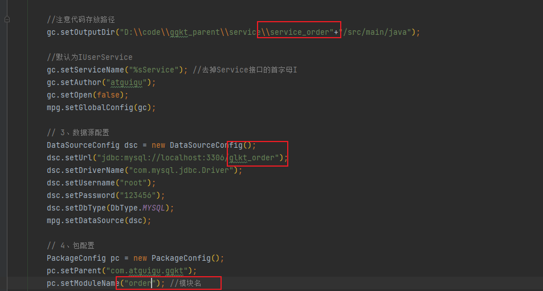The image size is (543, 291).
Task: Click the service_order text in the output path
Action: click(300, 33)
